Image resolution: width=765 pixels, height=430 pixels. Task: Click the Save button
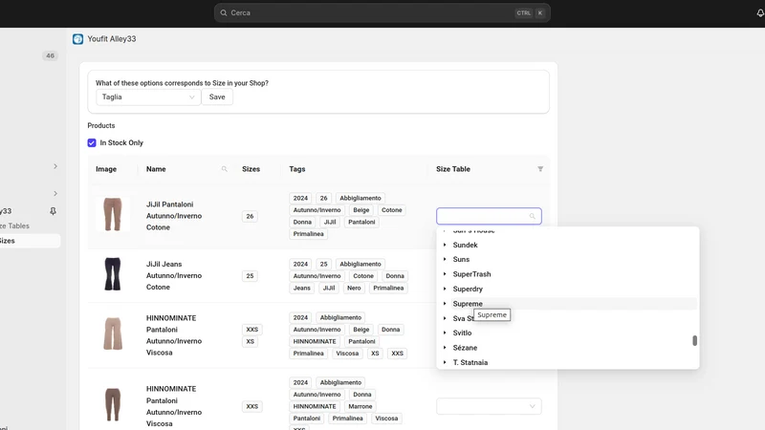pyautogui.click(x=217, y=97)
